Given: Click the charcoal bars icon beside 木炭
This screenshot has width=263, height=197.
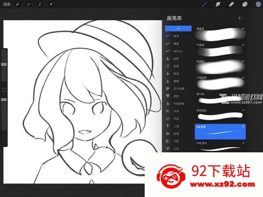Looking at the screenshot, I should point(167,111).
